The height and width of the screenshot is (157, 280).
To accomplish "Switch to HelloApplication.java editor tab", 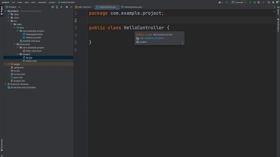I will 133,7.
